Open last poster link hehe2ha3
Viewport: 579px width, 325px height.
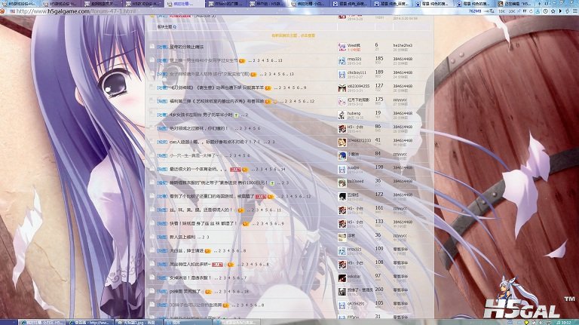click(x=403, y=45)
